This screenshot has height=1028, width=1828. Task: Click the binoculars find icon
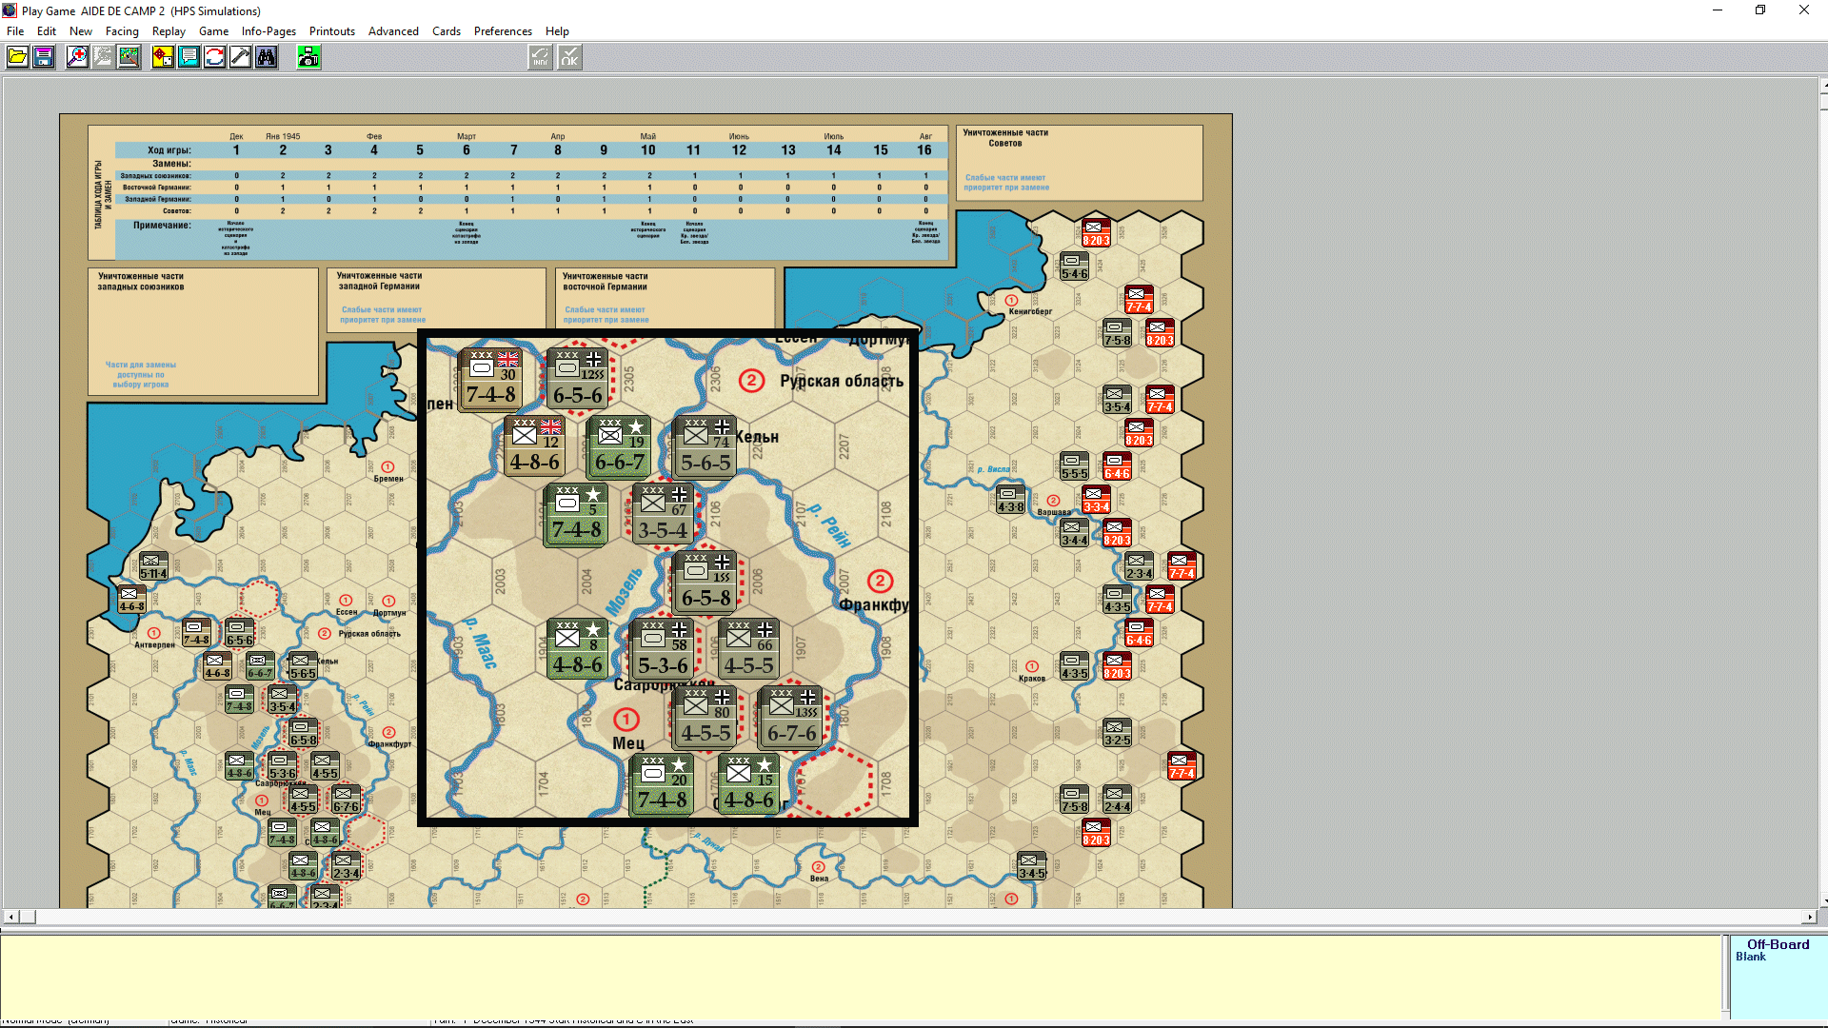[x=267, y=57]
